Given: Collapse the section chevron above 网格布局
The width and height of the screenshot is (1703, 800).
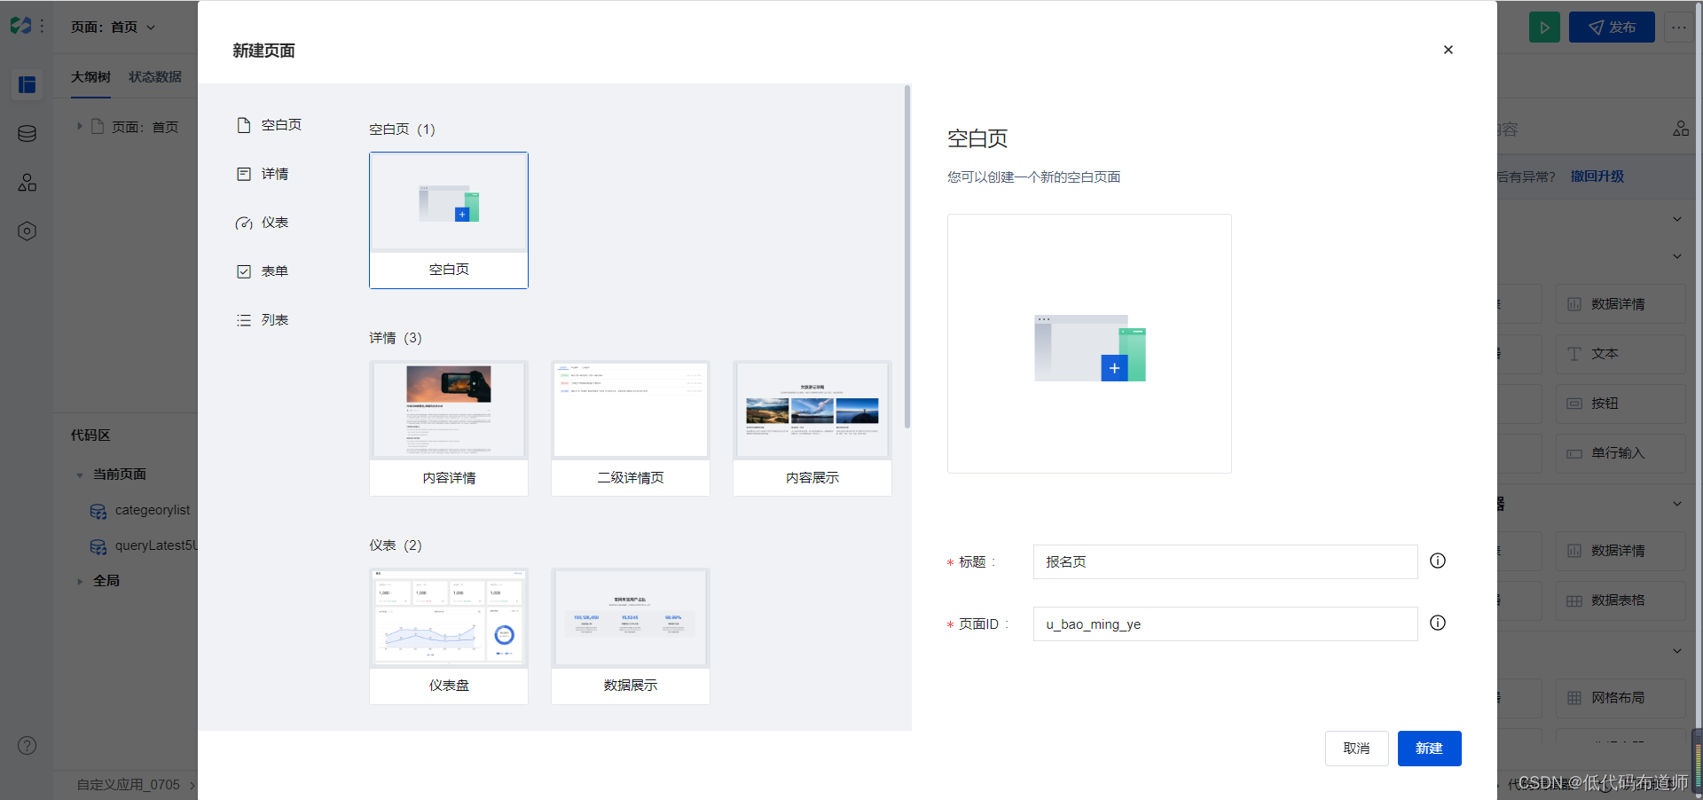Looking at the screenshot, I should tap(1677, 651).
